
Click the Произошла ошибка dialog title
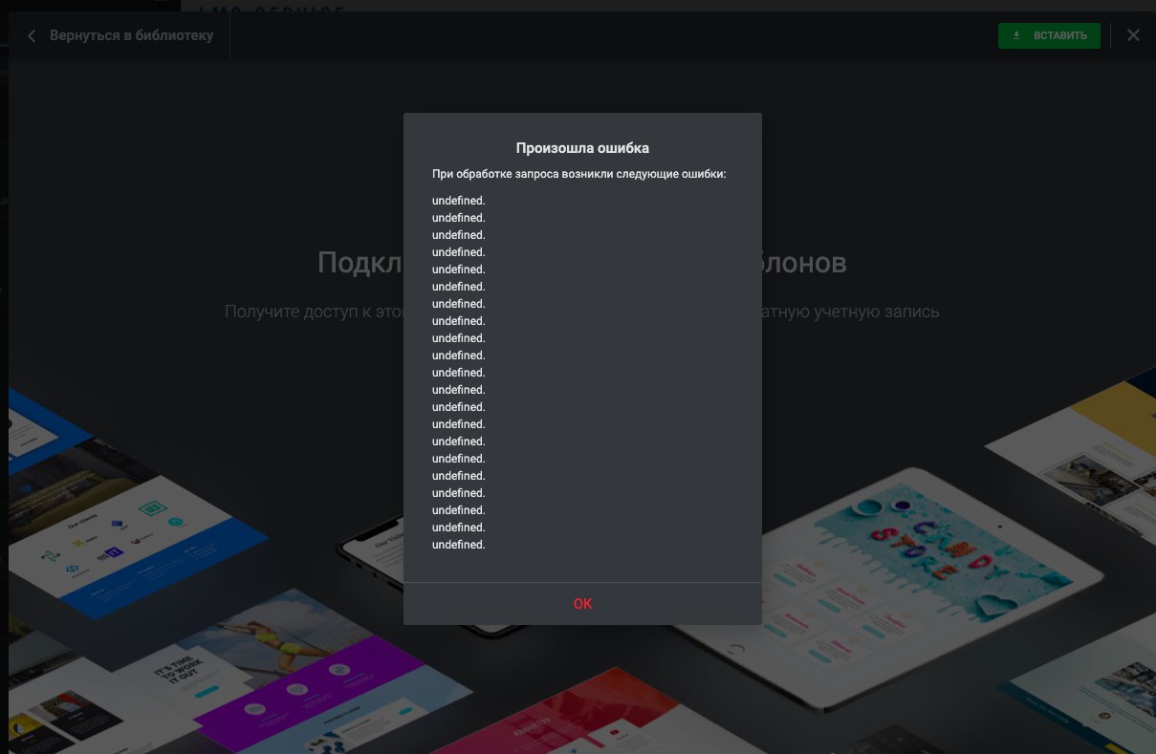click(582, 148)
